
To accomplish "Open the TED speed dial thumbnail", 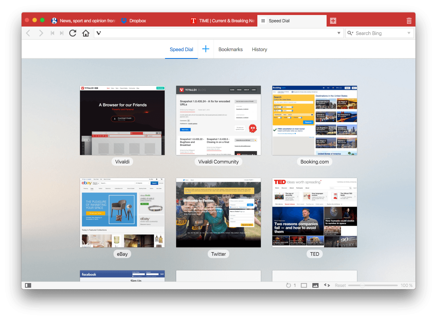I will tap(315, 213).
